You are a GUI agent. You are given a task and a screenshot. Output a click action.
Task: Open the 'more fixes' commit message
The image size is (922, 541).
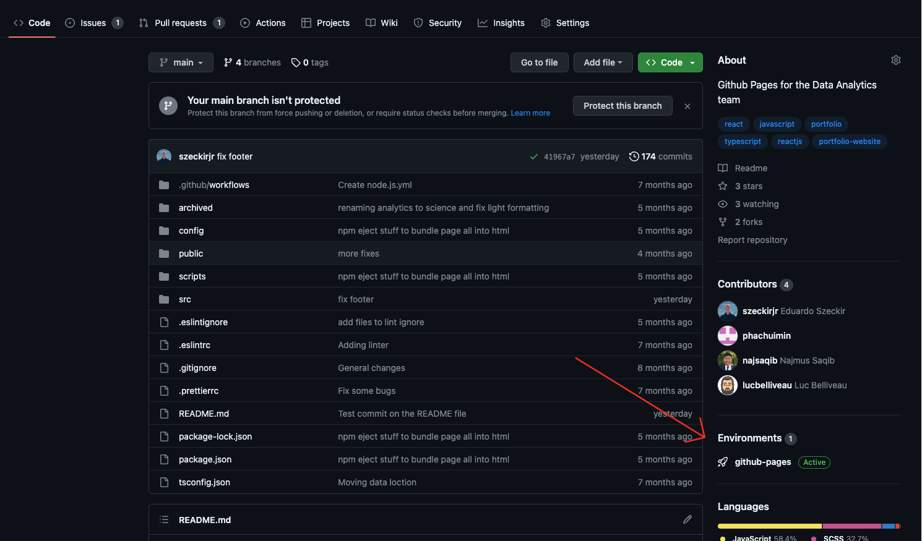pyautogui.click(x=358, y=253)
